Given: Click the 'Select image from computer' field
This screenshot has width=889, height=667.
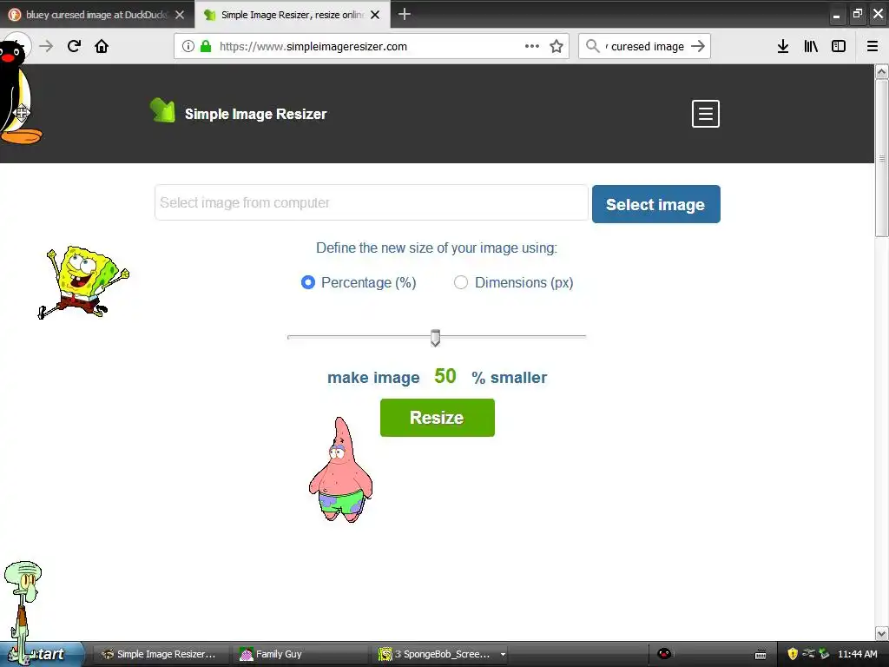Looking at the screenshot, I should [372, 202].
